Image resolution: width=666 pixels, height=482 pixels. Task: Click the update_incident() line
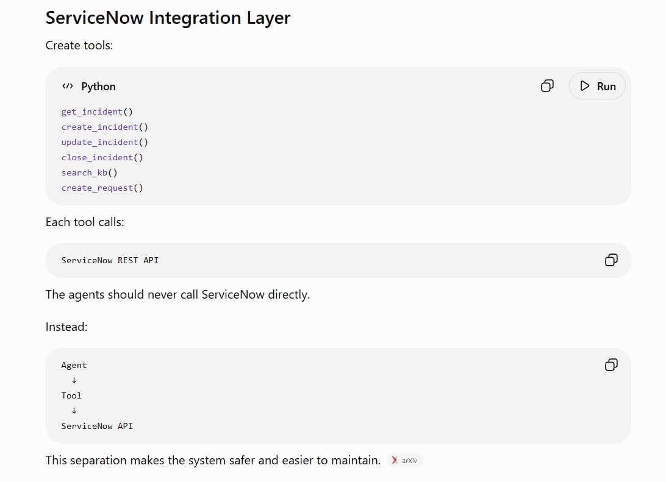[104, 142]
